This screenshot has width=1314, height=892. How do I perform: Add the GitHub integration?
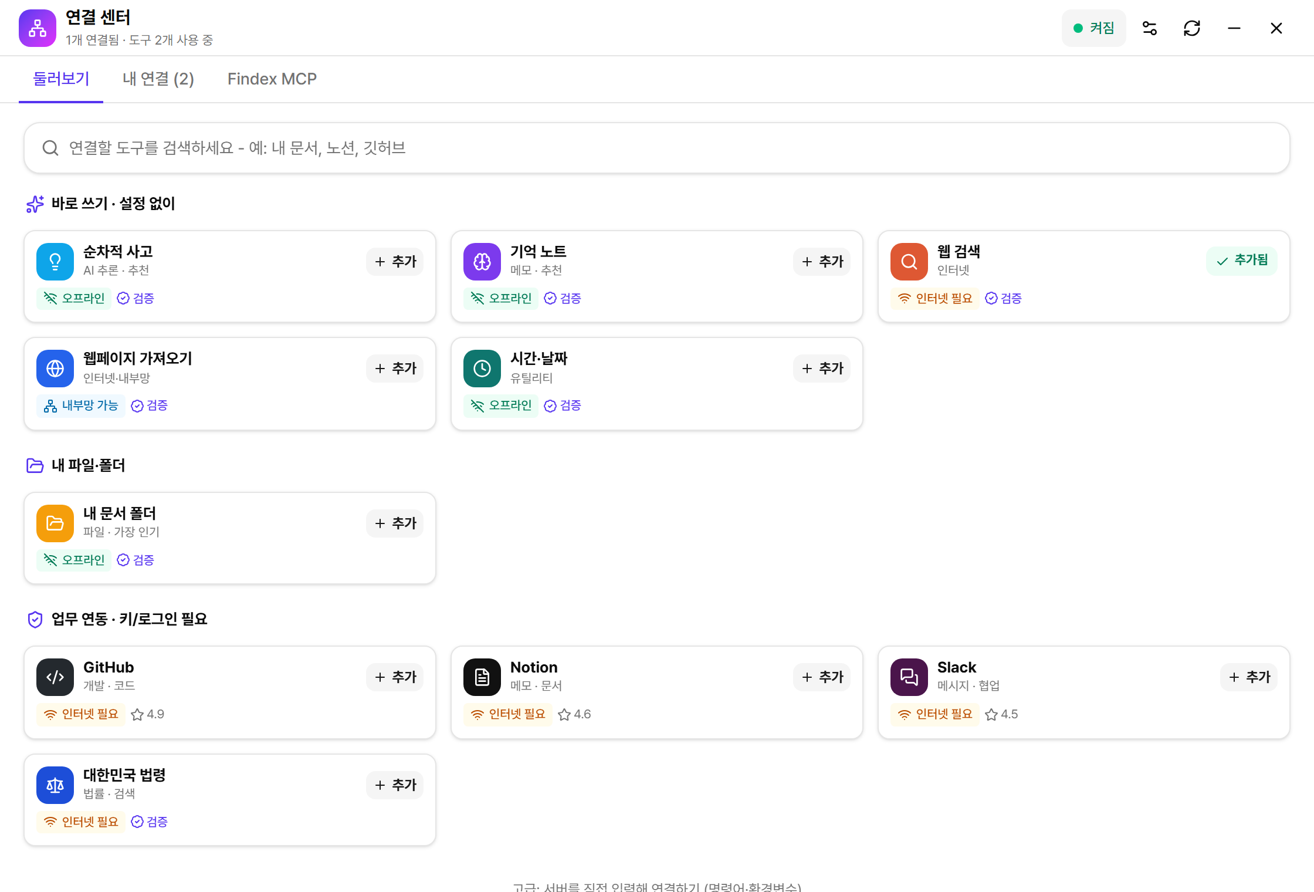tap(395, 677)
